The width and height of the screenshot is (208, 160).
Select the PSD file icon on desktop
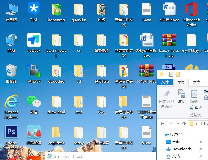(x=169, y=67)
